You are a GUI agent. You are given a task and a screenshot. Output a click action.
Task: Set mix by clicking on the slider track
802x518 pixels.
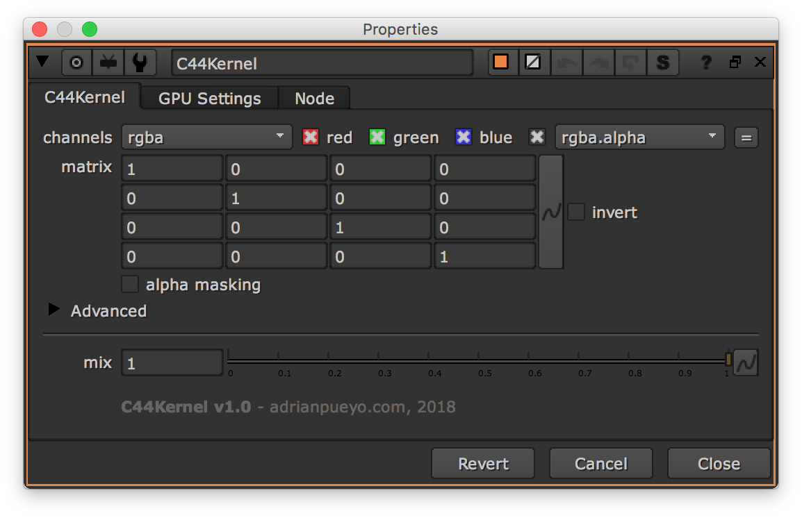[480, 359]
